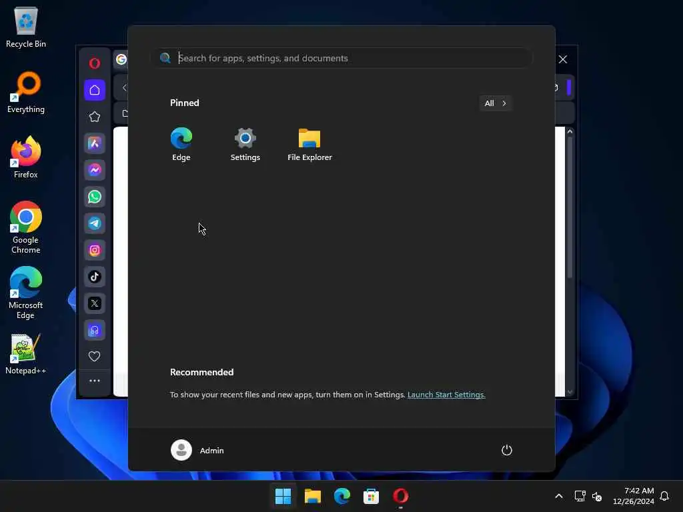Image resolution: width=683 pixels, height=512 pixels.
Task: Open the clock showing 7:42 AM
Action: (x=634, y=496)
